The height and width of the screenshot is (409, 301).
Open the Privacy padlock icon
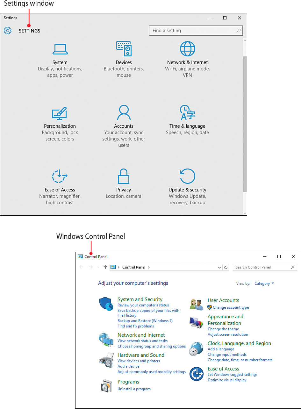(124, 176)
